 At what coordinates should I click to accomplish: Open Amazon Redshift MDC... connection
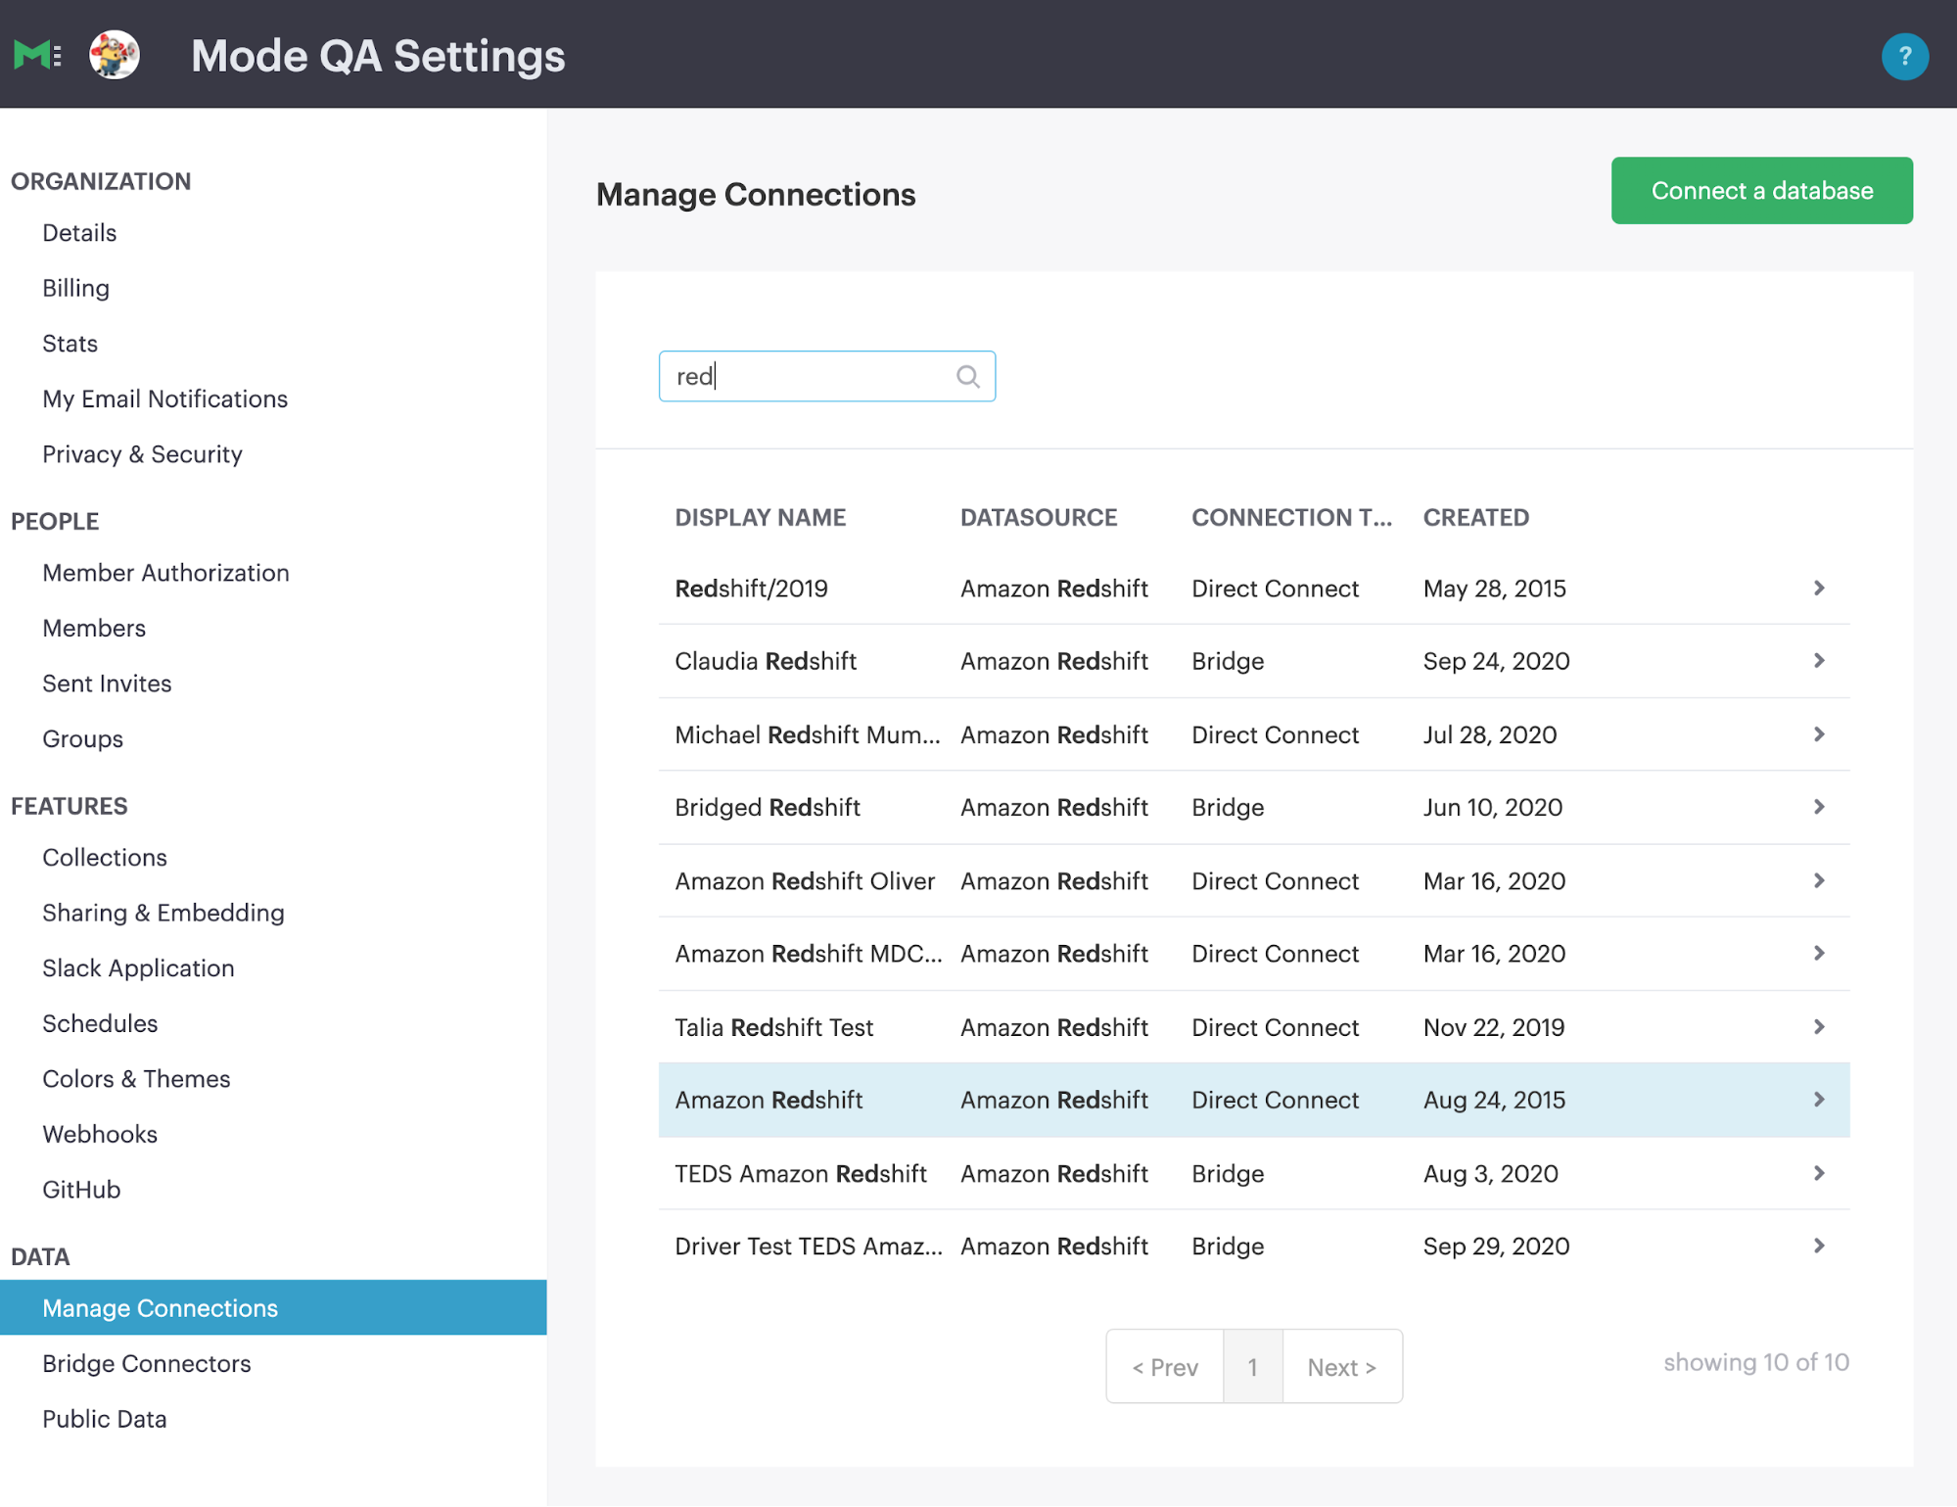[1254, 953]
